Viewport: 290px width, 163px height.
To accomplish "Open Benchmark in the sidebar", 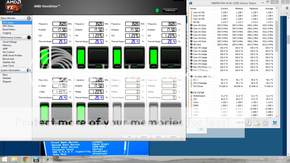I will [x=8, y=59].
